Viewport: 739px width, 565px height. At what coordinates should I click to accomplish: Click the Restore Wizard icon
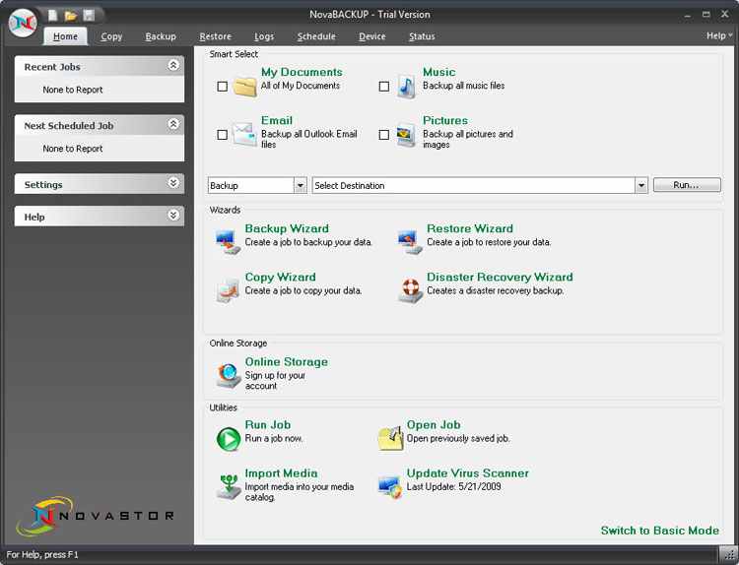[x=409, y=240]
